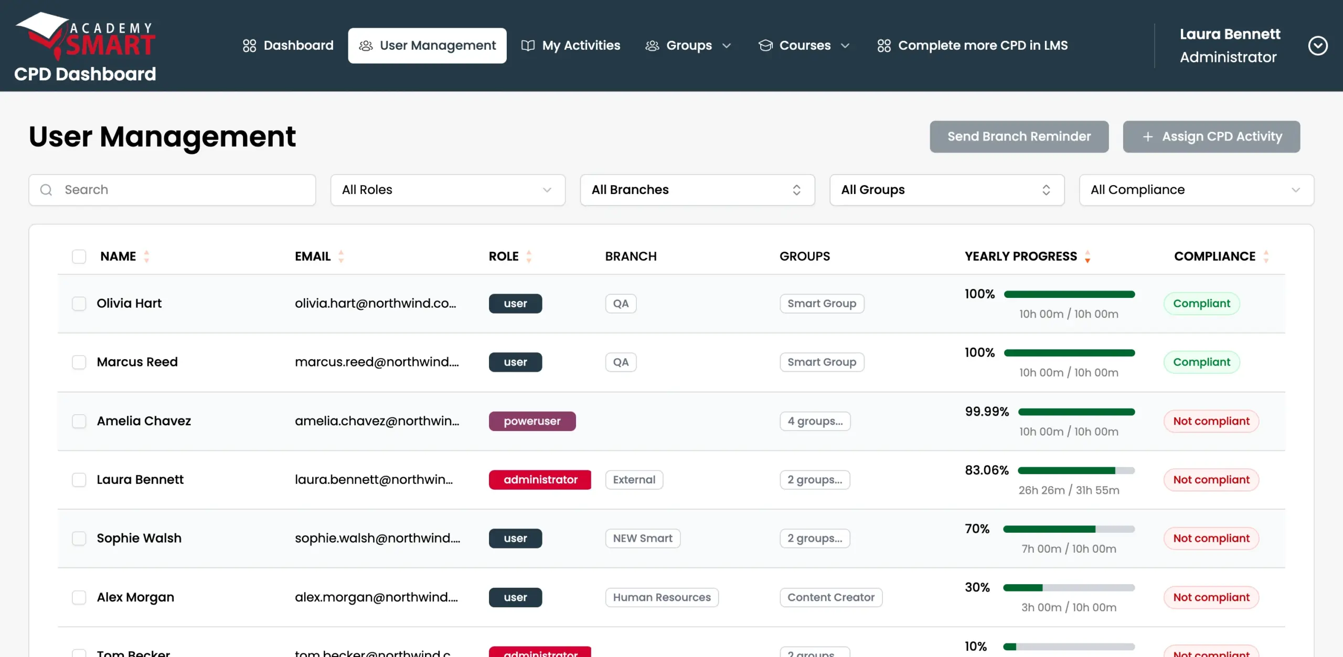Click the Academy Smart logo
This screenshot has height=657, width=1343.
coord(86,36)
